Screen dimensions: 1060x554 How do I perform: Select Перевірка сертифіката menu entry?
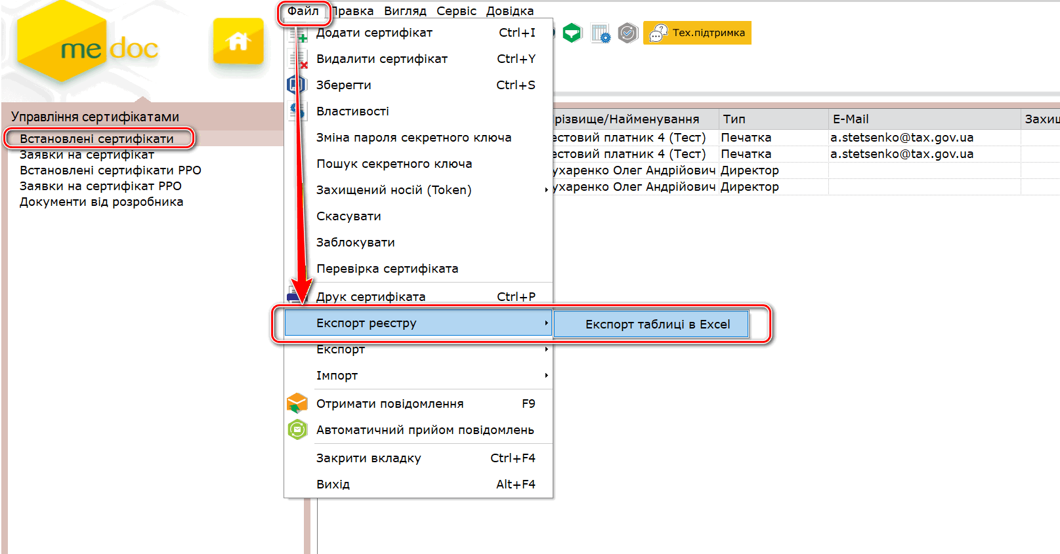[x=387, y=269]
